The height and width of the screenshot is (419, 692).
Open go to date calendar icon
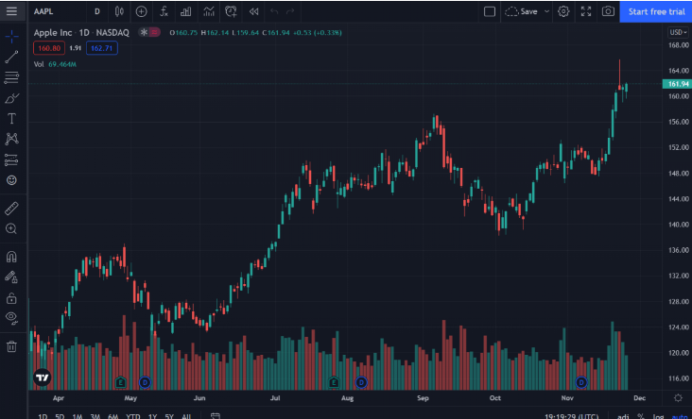tap(215, 416)
